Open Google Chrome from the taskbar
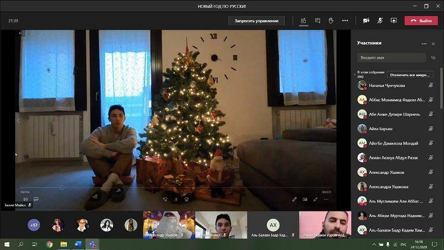 [x=49, y=243]
